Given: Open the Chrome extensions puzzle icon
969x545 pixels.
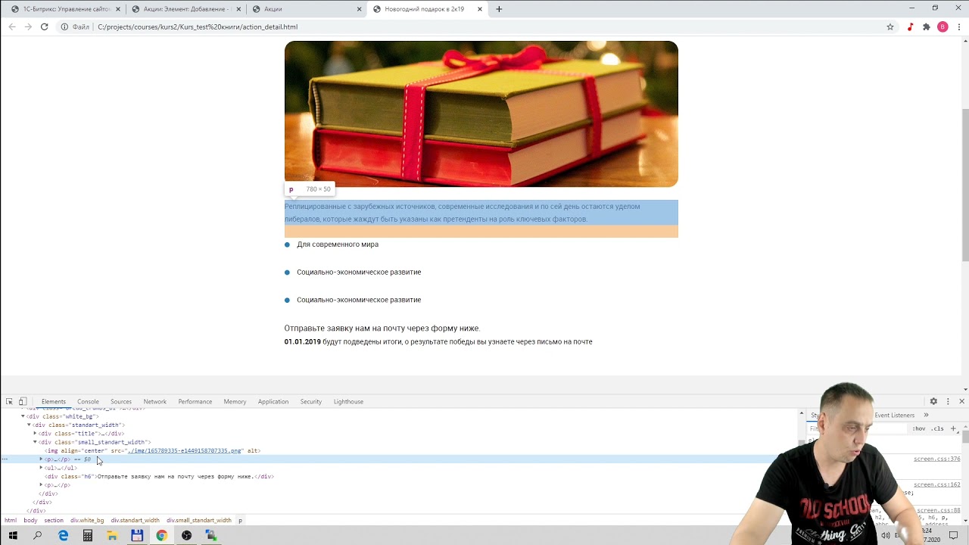Looking at the screenshot, I should (926, 26).
